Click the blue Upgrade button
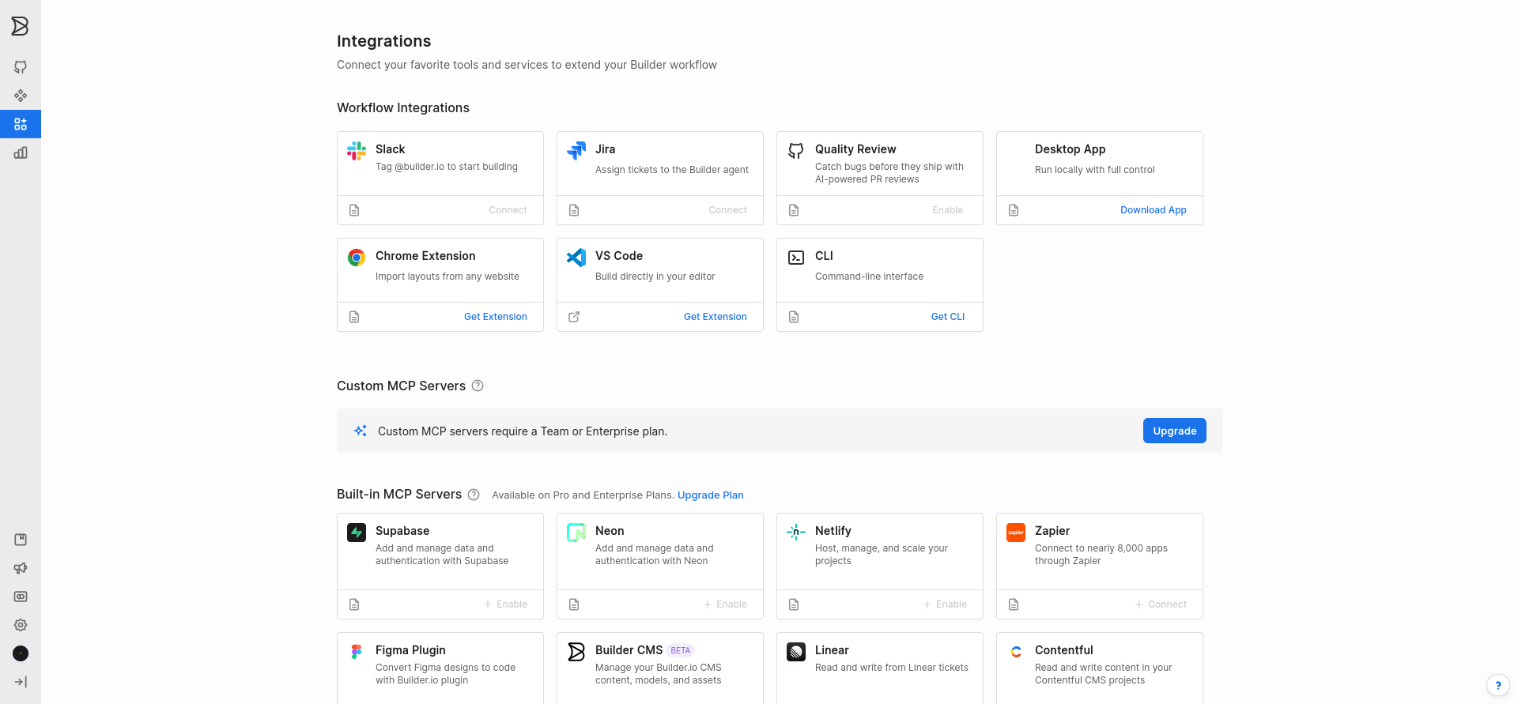 1174,431
